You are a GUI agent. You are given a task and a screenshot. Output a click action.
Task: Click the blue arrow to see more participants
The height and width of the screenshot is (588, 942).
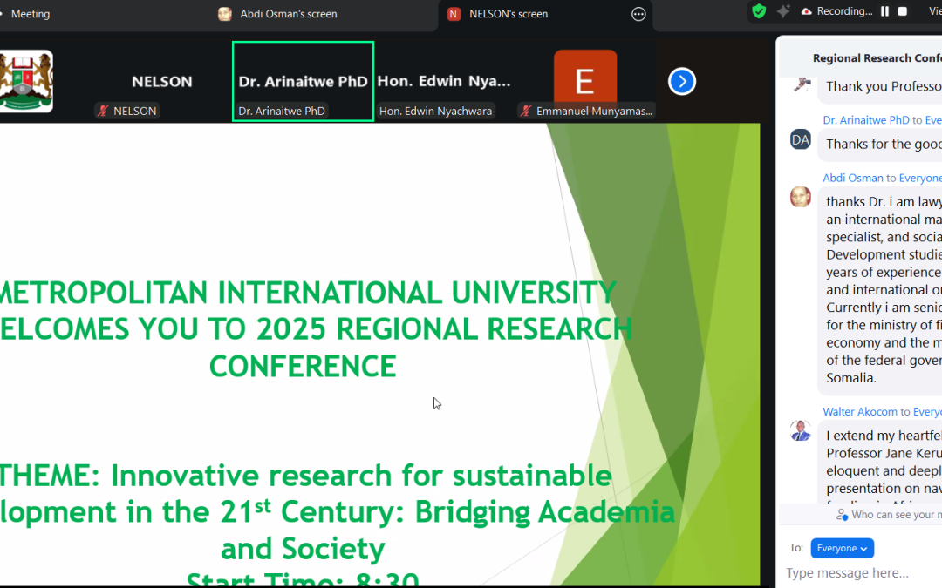(681, 81)
